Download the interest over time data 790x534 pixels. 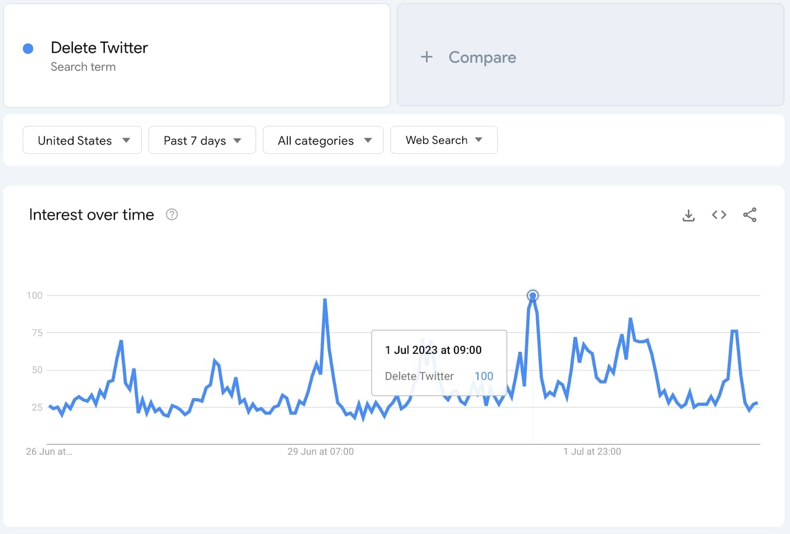click(688, 215)
